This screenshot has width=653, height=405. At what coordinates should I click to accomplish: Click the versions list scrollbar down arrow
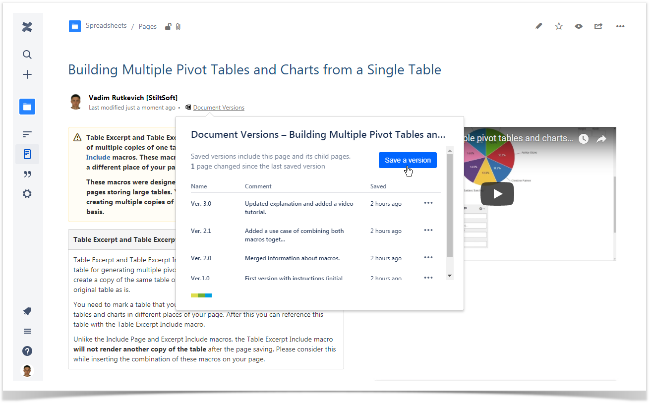(x=450, y=276)
